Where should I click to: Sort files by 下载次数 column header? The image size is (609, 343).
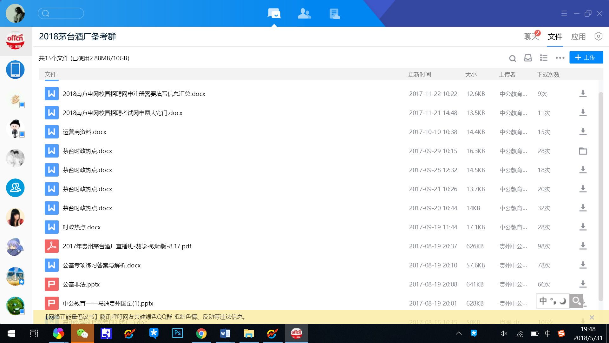click(548, 75)
